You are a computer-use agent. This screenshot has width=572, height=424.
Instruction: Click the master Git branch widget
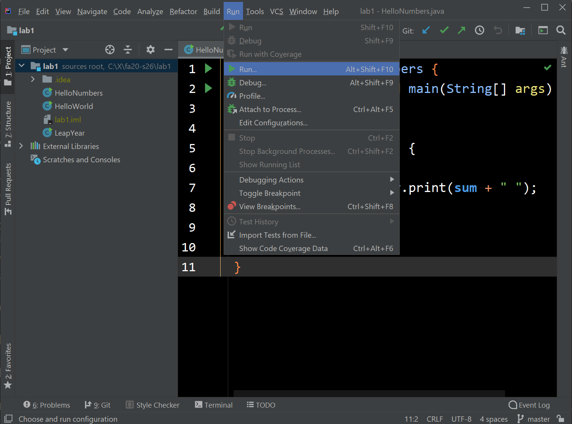tap(534, 419)
